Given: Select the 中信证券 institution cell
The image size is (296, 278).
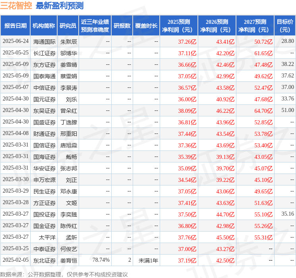Looking at the screenshot, I should [x=44, y=88].
